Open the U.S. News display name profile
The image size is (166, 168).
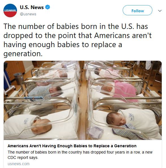point(32,7)
